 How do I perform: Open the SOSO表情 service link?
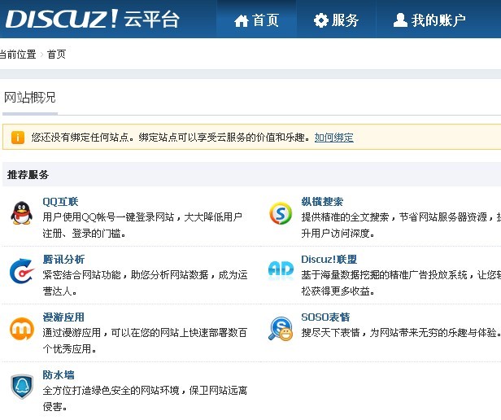click(x=325, y=317)
